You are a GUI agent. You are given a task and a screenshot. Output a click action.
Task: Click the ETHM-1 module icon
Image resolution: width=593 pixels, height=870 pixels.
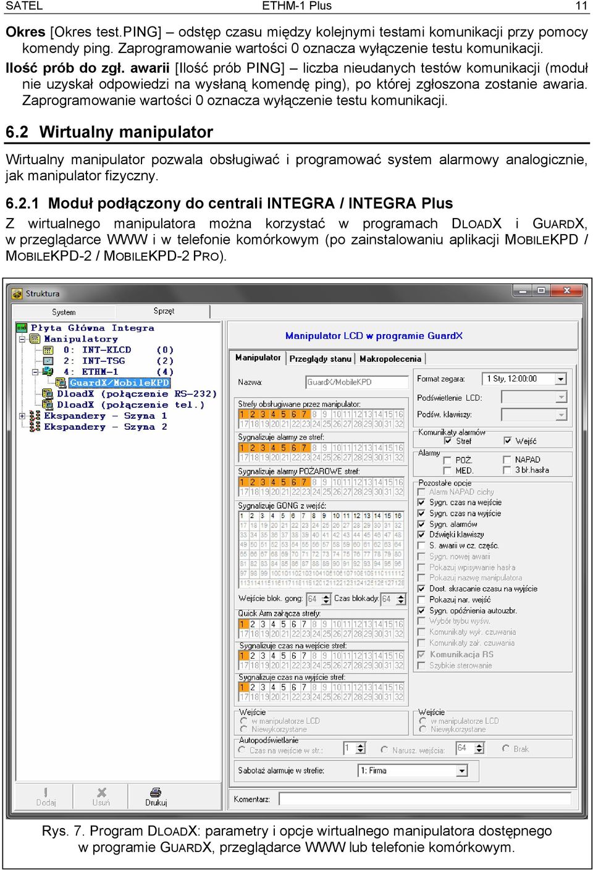click(x=48, y=372)
